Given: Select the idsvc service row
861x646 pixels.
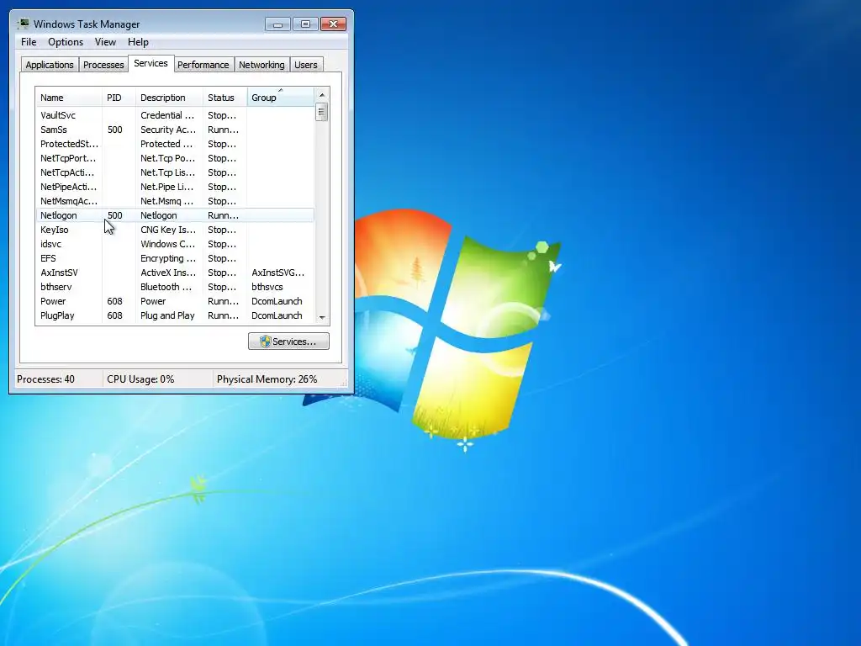Looking at the screenshot, I should (175, 244).
